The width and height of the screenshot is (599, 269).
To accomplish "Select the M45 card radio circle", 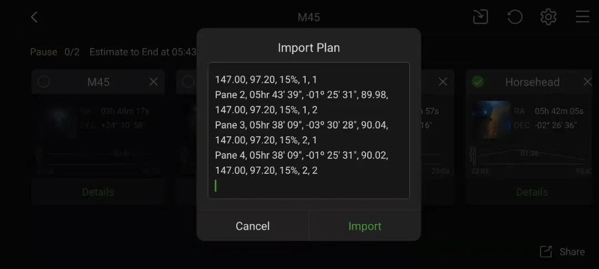I will point(44,82).
